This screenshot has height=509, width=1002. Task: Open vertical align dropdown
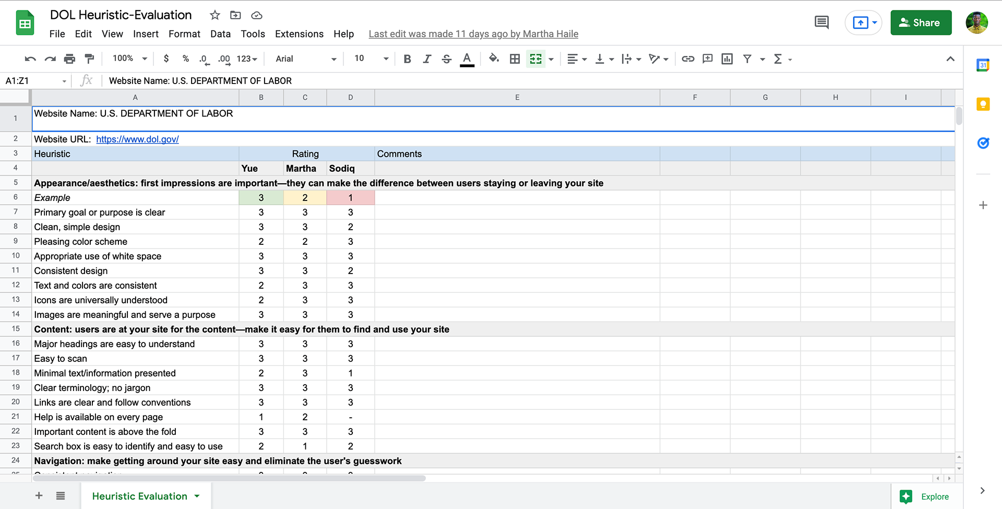604,59
